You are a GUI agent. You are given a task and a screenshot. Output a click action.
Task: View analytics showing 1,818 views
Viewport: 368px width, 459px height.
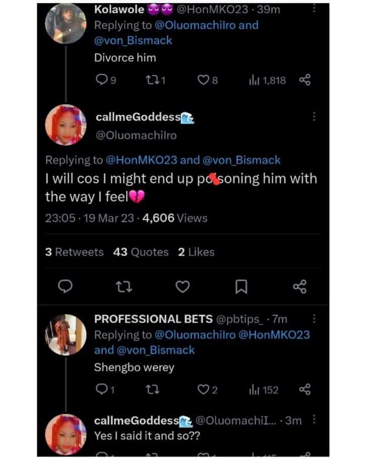267,80
